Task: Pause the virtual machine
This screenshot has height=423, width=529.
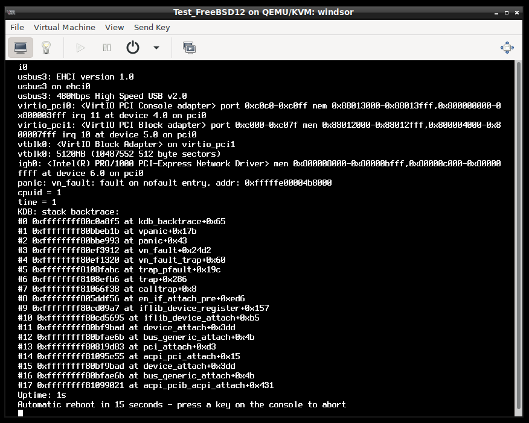Action: 107,48
